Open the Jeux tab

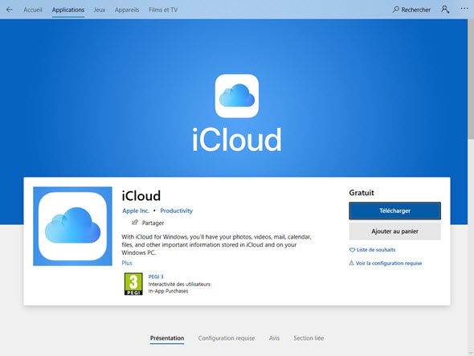tap(100, 10)
